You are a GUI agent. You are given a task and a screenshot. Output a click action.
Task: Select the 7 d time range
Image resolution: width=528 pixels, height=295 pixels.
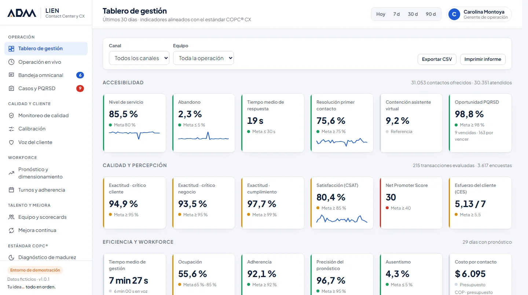(x=396, y=14)
